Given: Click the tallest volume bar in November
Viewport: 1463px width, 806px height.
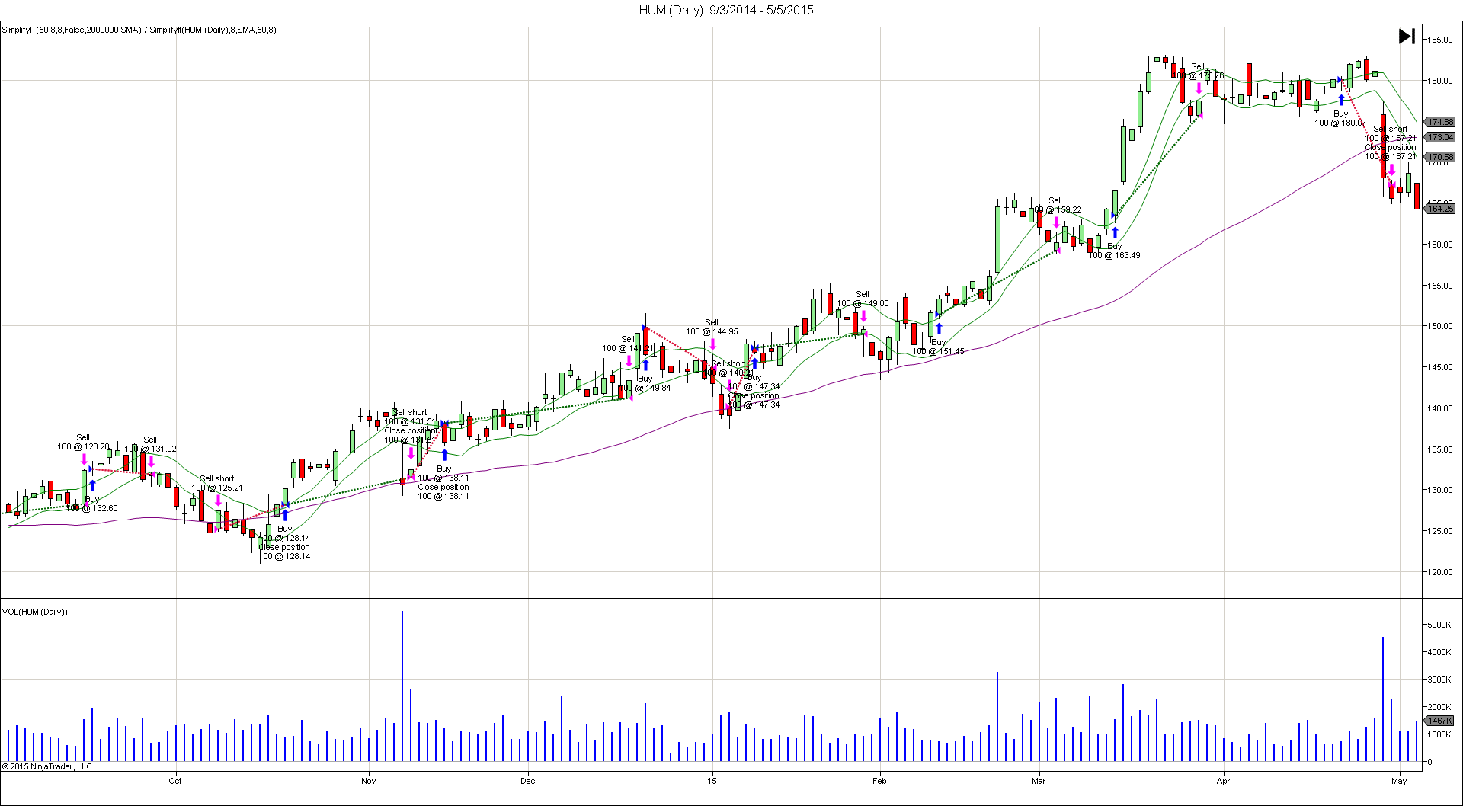Looking at the screenshot, I should (402, 686).
